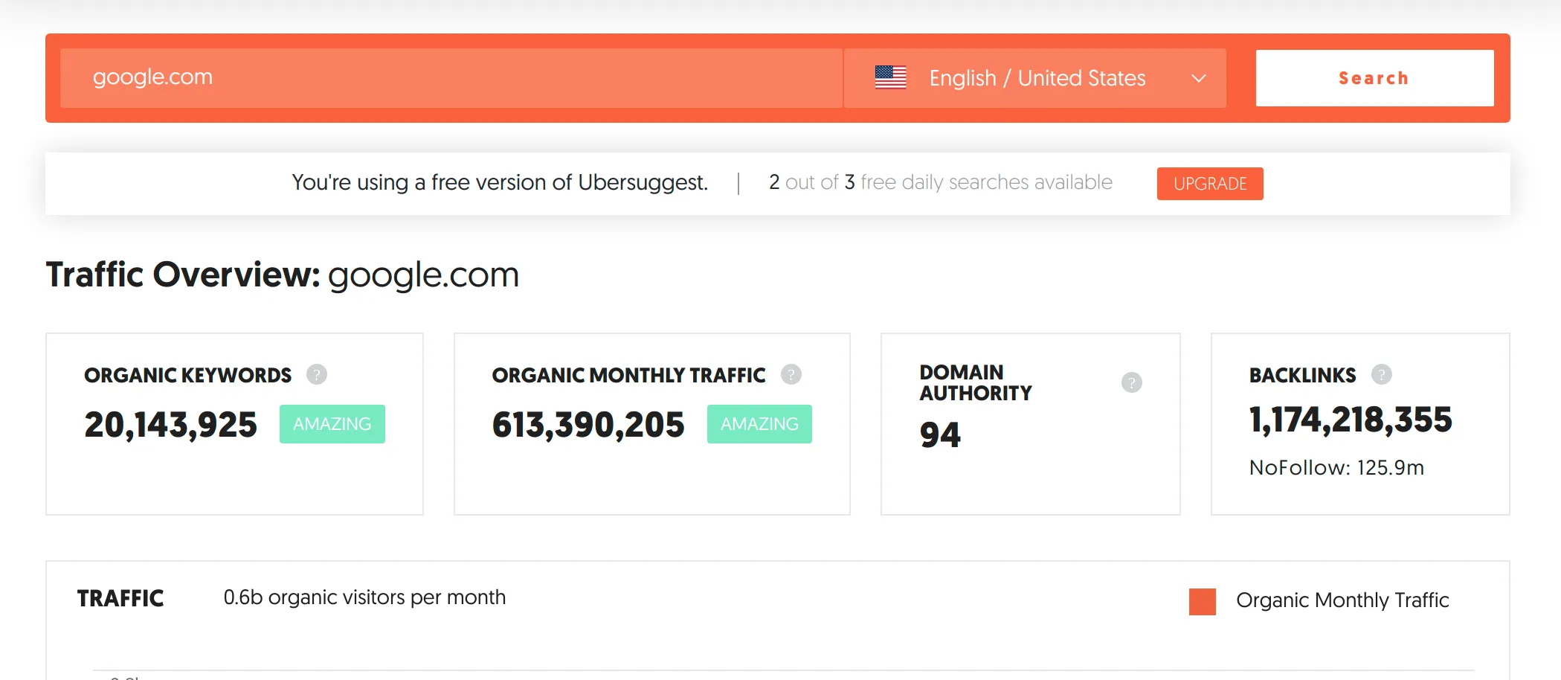This screenshot has height=680, width=1561.
Task: Open the English / United States selector
Action: point(1035,78)
